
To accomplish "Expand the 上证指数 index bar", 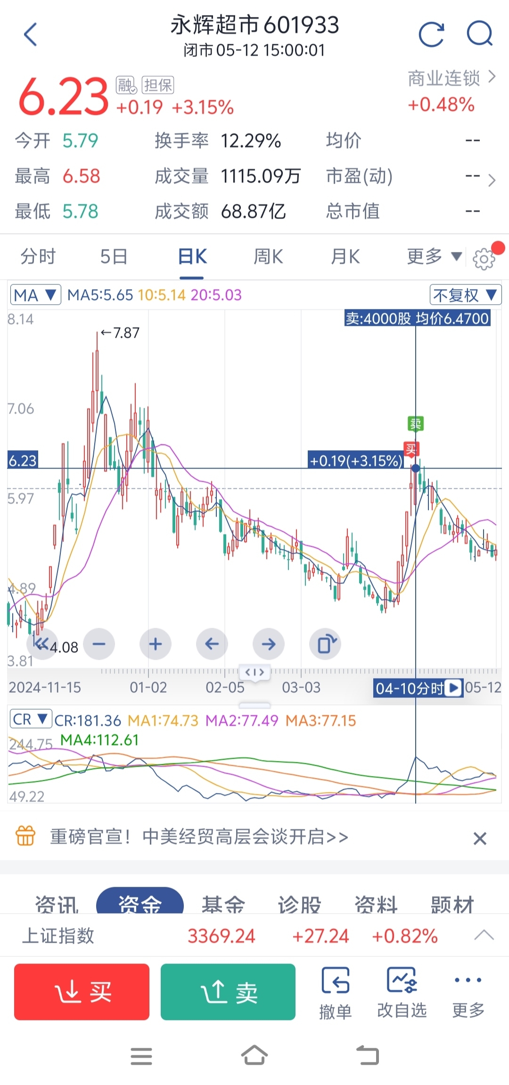I will coord(484,935).
